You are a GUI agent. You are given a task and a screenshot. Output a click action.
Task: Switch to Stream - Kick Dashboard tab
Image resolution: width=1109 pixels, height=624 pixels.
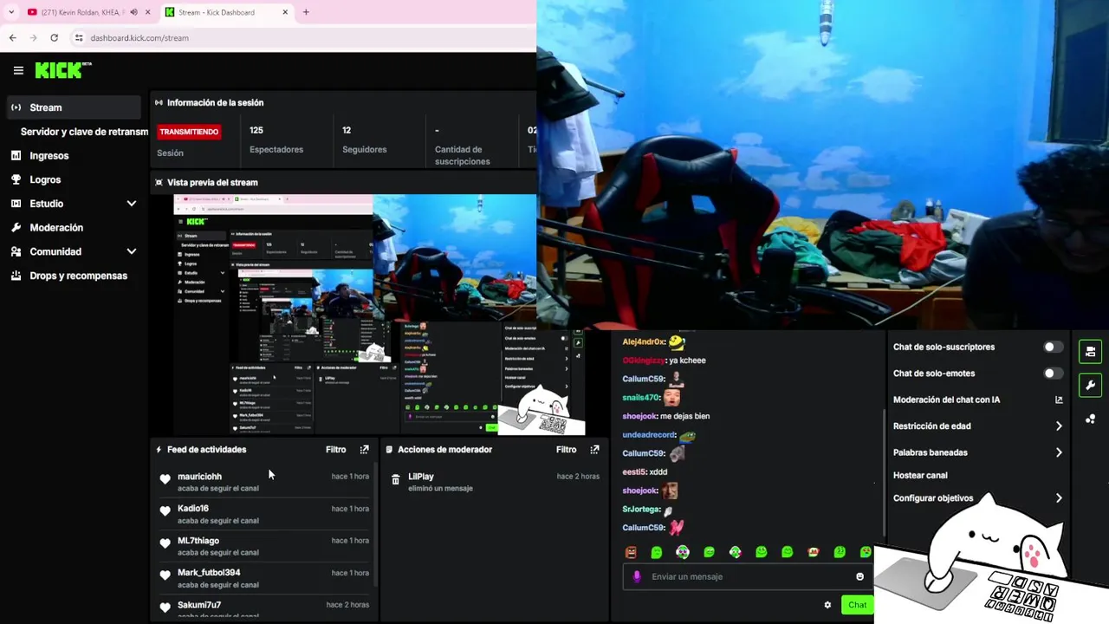227,12
